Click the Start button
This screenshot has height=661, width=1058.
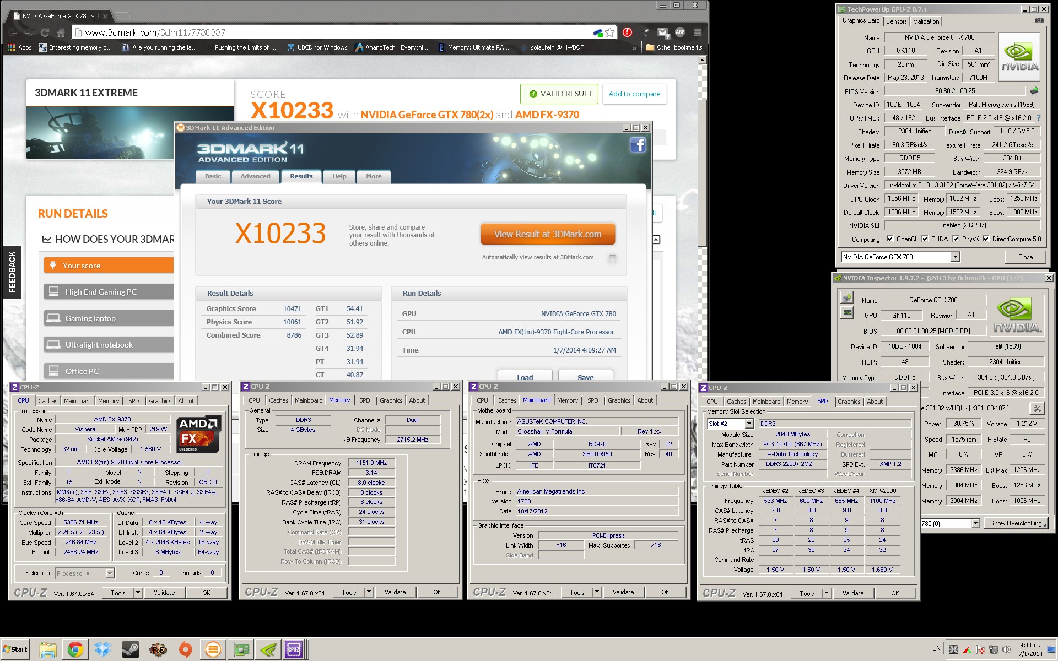click(x=15, y=649)
